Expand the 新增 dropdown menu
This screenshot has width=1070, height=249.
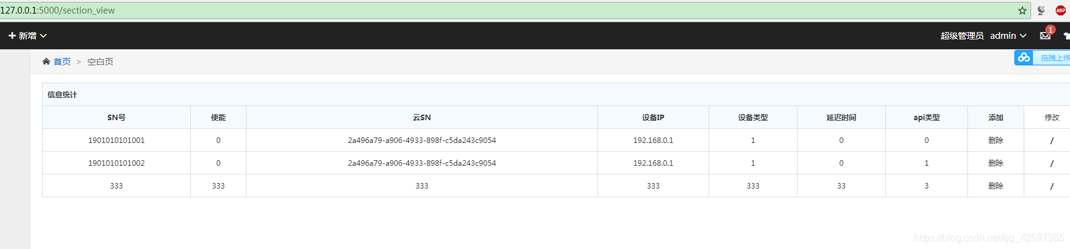click(x=28, y=36)
